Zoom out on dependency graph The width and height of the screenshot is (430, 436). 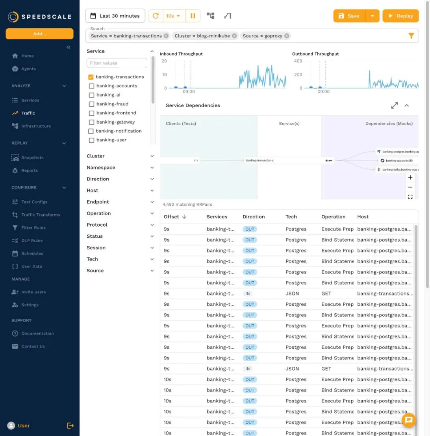tap(410, 187)
